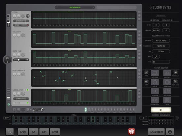This screenshot has width=182, height=136.
Task: Click the Steps knob in Action Section
Action: (x=146, y=82)
